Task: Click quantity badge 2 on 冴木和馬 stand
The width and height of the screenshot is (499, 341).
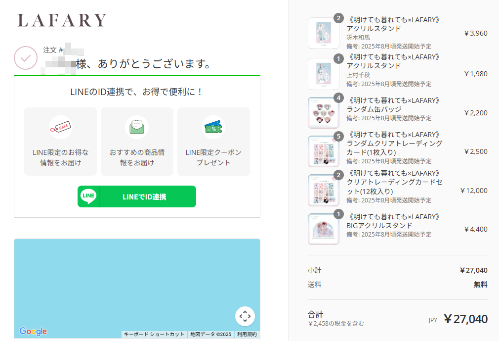Action: [x=338, y=18]
